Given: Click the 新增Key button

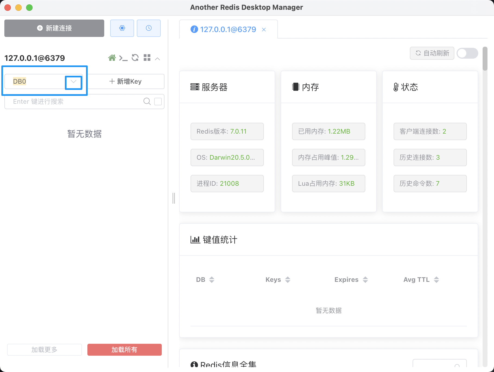Looking at the screenshot, I should pyautogui.click(x=125, y=81).
